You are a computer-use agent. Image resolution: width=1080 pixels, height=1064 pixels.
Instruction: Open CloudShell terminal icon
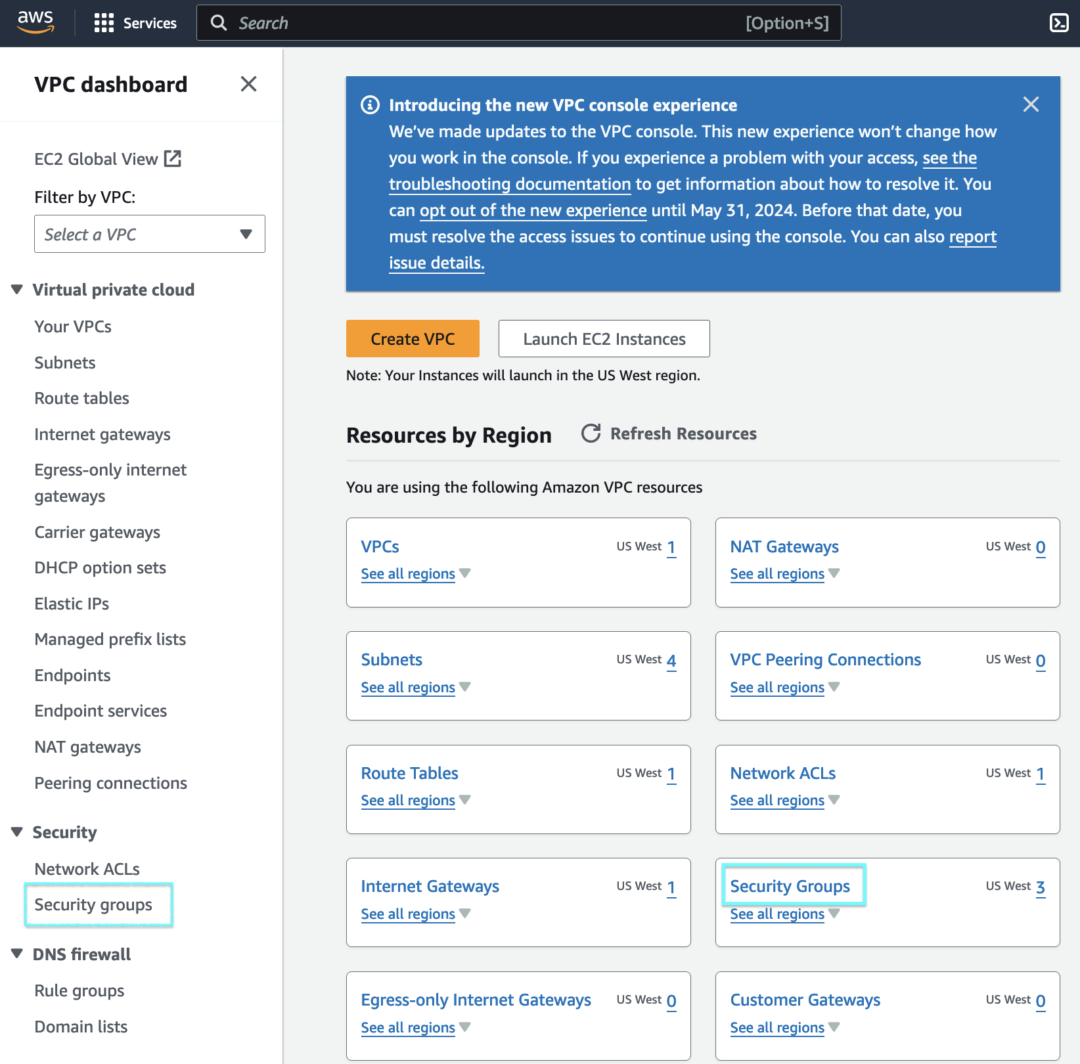click(x=1058, y=23)
